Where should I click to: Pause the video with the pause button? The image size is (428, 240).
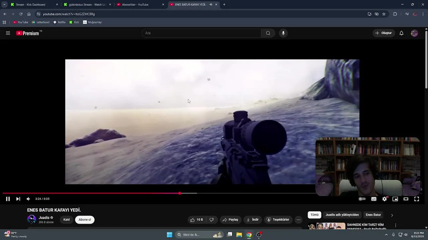(8, 199)
